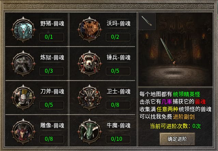Click the 统领精英怪 green text
218x151 pixels.
(187, 94)
